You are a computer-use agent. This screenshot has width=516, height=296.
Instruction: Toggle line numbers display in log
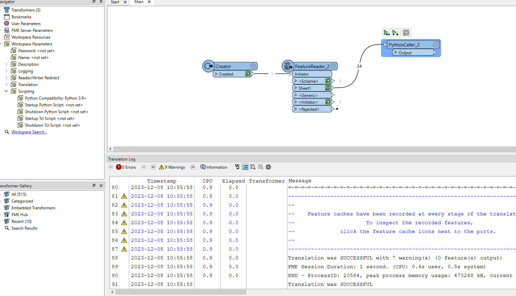245,167
